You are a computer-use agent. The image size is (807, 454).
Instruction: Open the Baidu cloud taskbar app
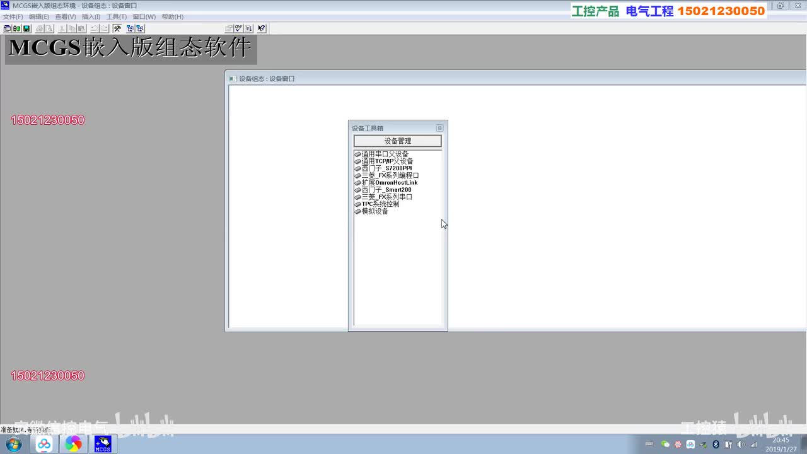click(x=44, y=445)
